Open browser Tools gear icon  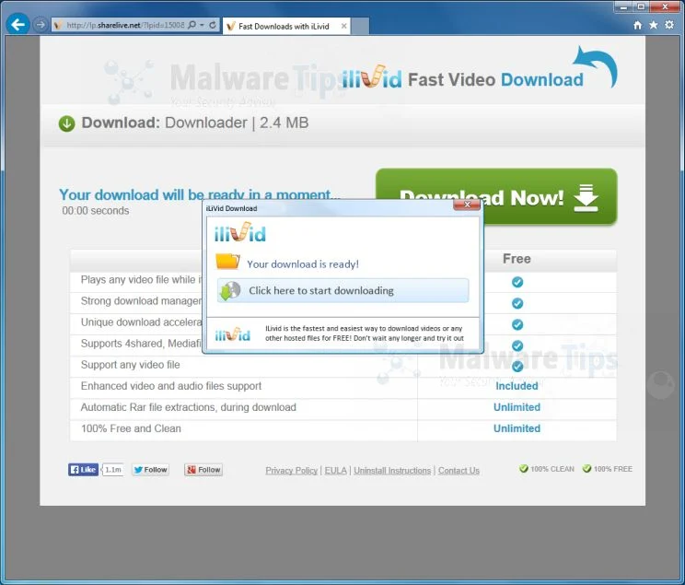pos(669,25)
